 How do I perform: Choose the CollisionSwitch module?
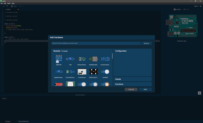82,59
